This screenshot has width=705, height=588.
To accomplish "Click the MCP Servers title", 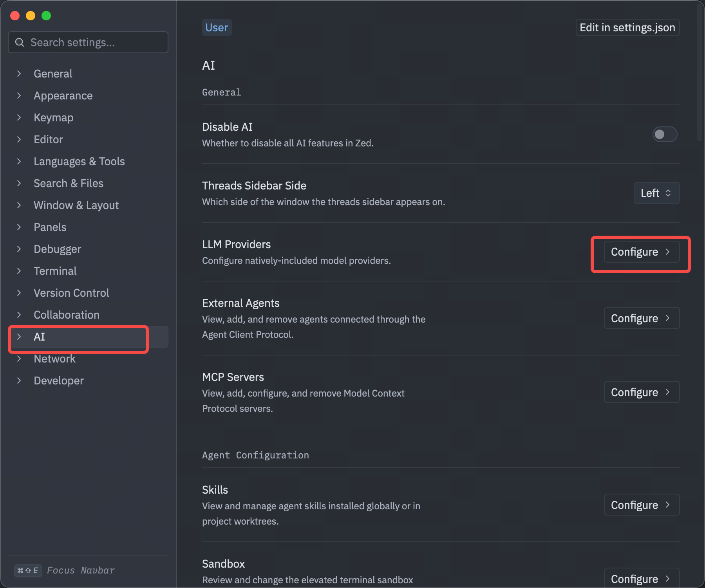I will [x=233, y=377].
